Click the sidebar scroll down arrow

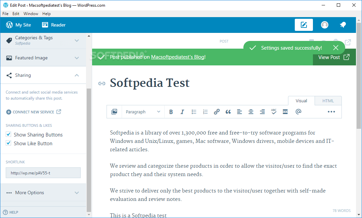89,215
